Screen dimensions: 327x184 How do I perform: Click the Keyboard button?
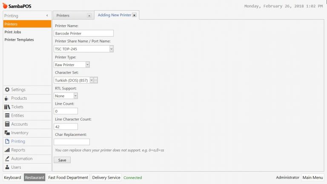click(12, 178)
